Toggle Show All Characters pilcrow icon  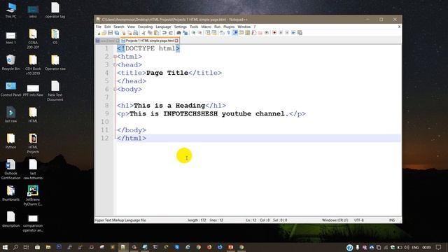point(228,33)
